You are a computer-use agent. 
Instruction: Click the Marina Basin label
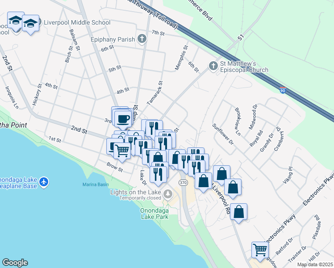96,184
